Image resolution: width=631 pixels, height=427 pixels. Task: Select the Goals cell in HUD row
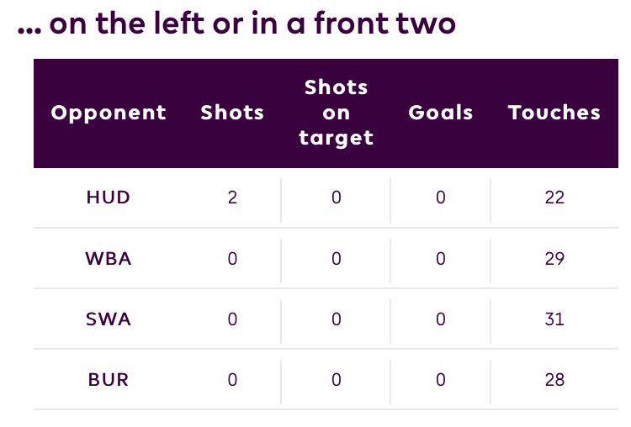(x=440, y=198)
